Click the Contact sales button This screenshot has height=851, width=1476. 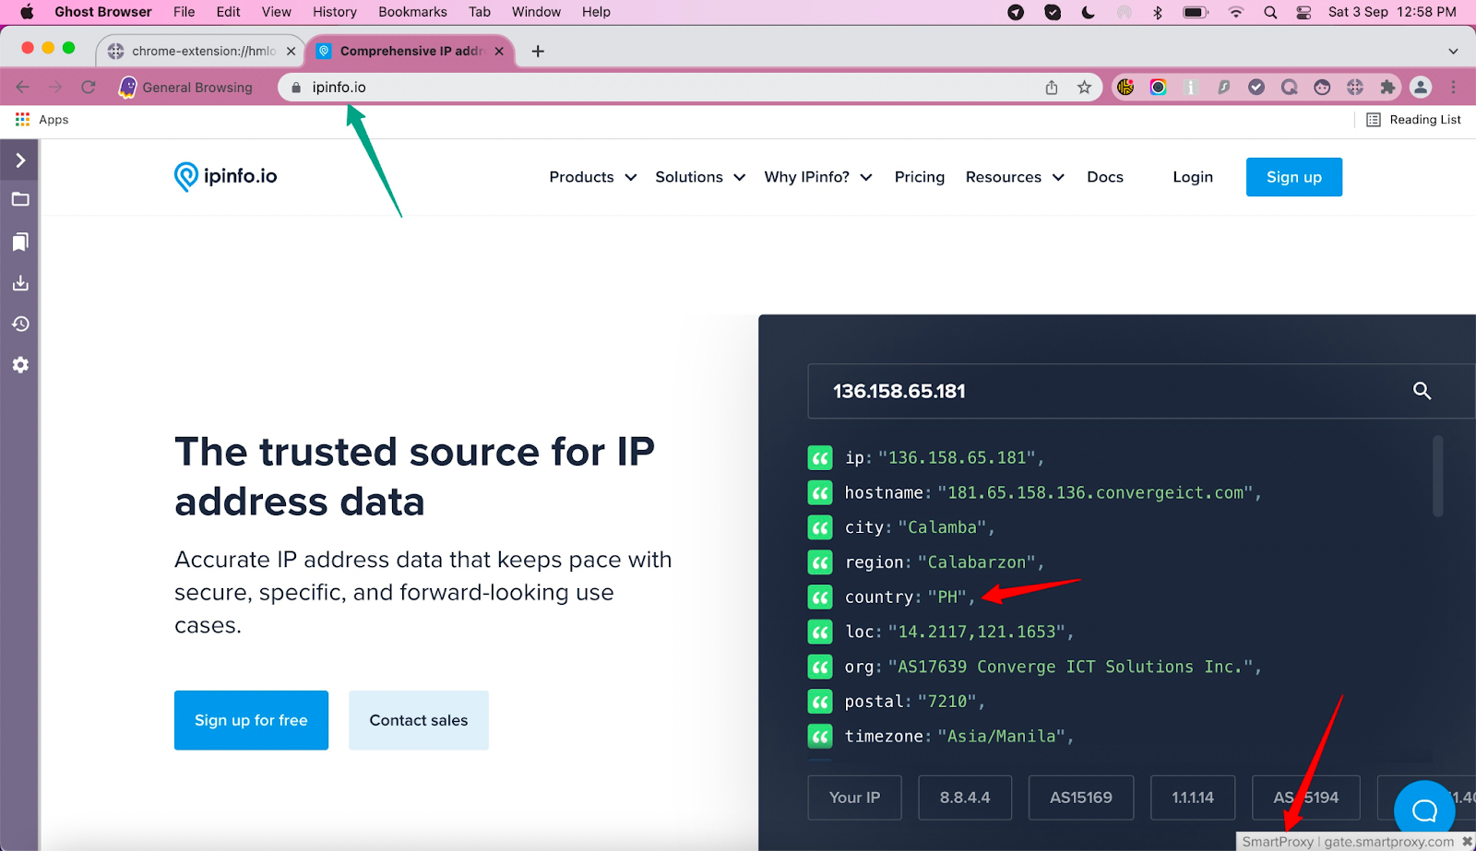pos(418,720)
